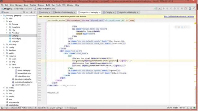
Task: Collapse the app folder
Action: coord(4,21)
